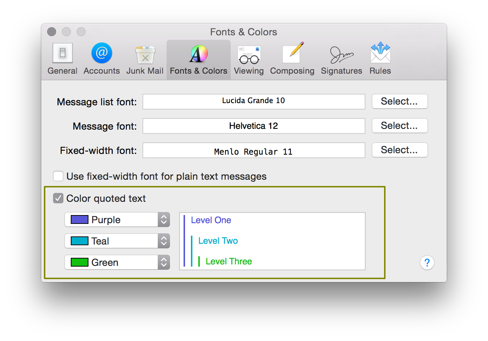Screen dimensions: 488x341
Task: Open the Purple quote color dropdown
Action: coord(117,219)
